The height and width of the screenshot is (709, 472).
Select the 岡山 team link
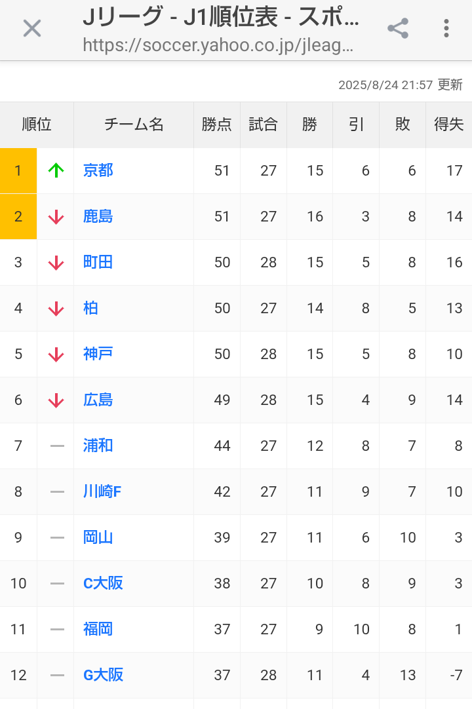98,537
